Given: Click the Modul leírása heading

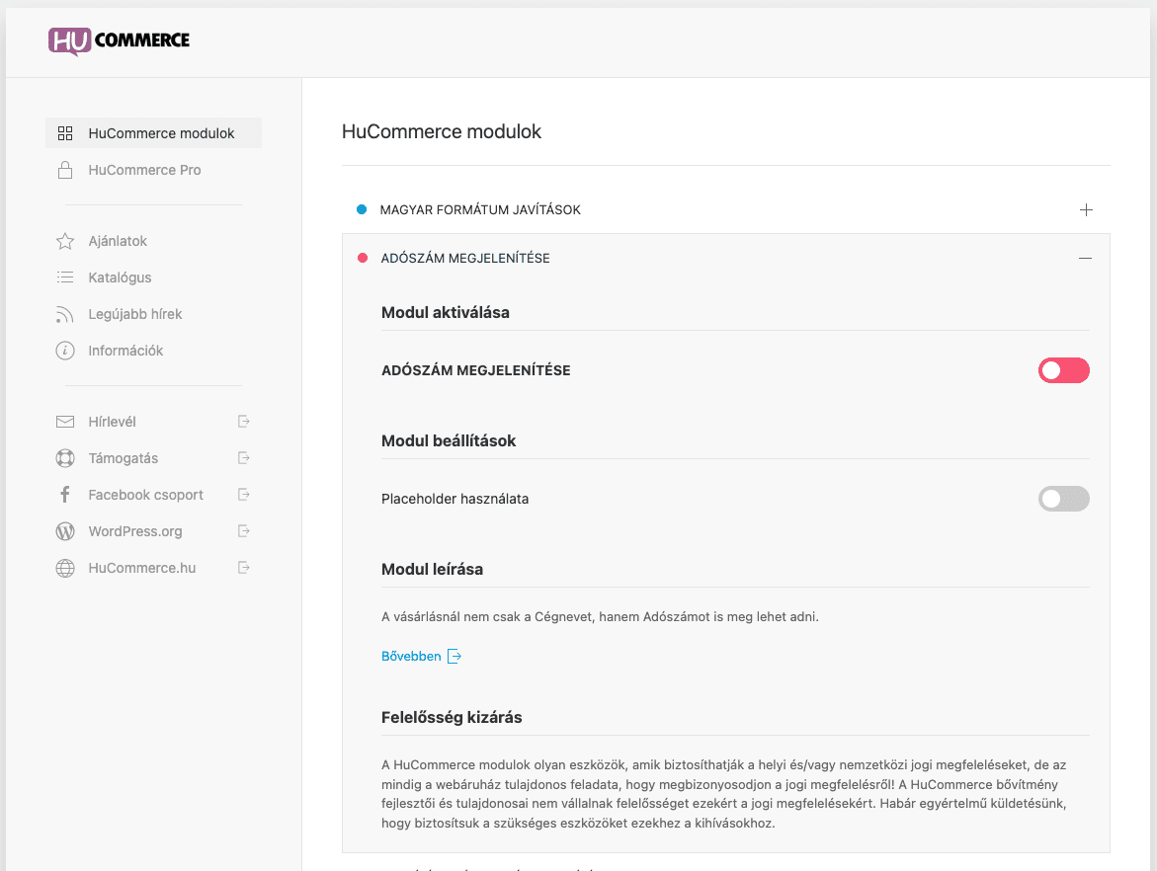Looking at the screenshot, I should pos(432,570).
